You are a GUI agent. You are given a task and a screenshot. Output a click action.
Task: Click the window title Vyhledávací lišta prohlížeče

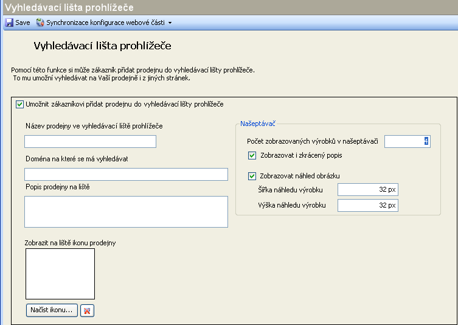[69, 7]
